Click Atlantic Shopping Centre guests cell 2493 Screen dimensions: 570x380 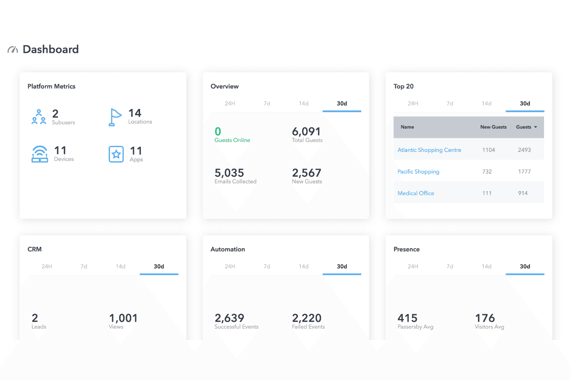click(x=524, y=150)
